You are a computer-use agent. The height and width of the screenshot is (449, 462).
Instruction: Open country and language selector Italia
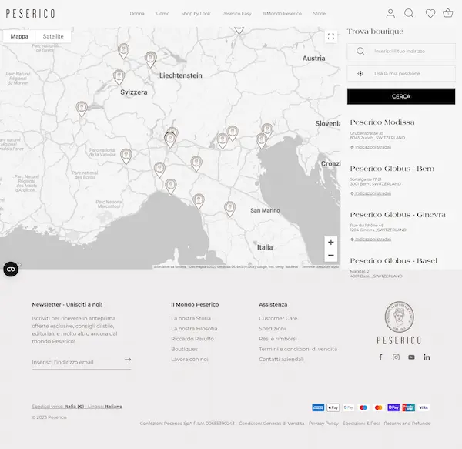[x=75, y=406]
